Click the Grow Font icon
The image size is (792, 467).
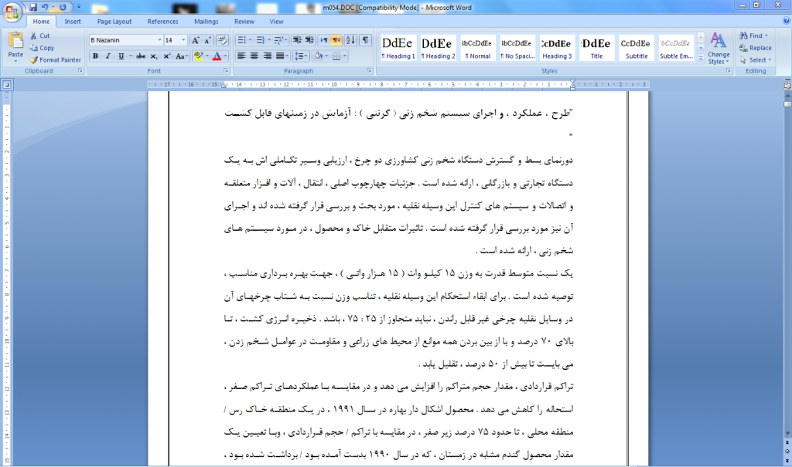195,40
